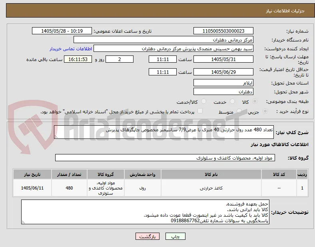Click the چاپ print button
Image resolution: width=315 pixels, height=247 pixels.
coord(175,236)
